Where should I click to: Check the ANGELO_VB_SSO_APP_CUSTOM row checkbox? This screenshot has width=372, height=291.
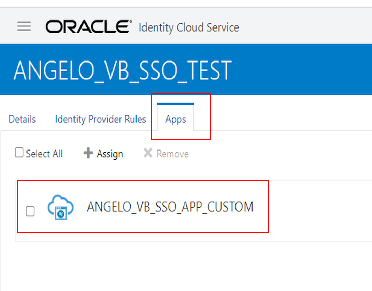[30, 211]
